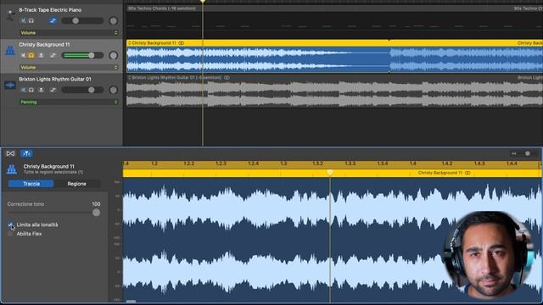Open the Volume automation dropdown for Christy Background 11
The height and width of the screenshot is (305, 543).
(x=69, y=68)
